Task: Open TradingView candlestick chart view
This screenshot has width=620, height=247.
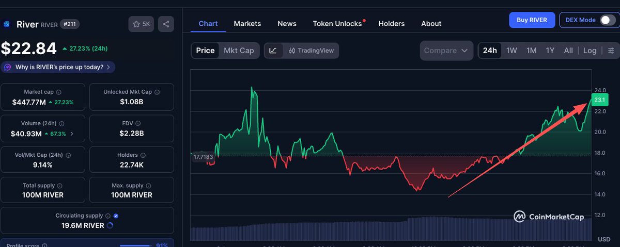Action: point(311,51)
